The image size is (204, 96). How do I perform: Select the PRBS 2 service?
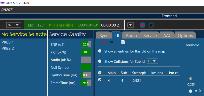point(8,48)
